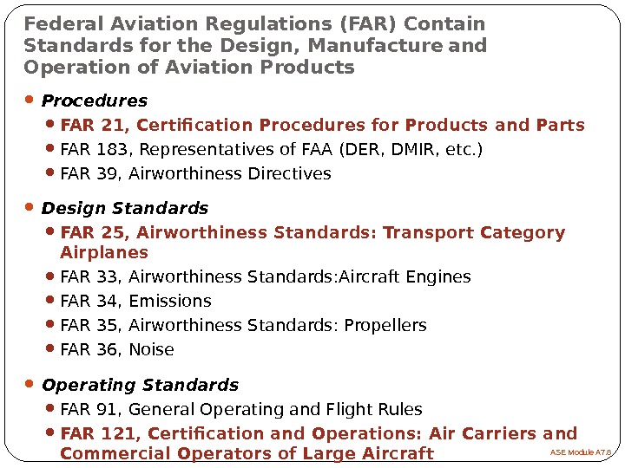Click the FAR 25 Transport Category Airplanes line
Viewport: 625px width, 468px height.
click(312, 243)
